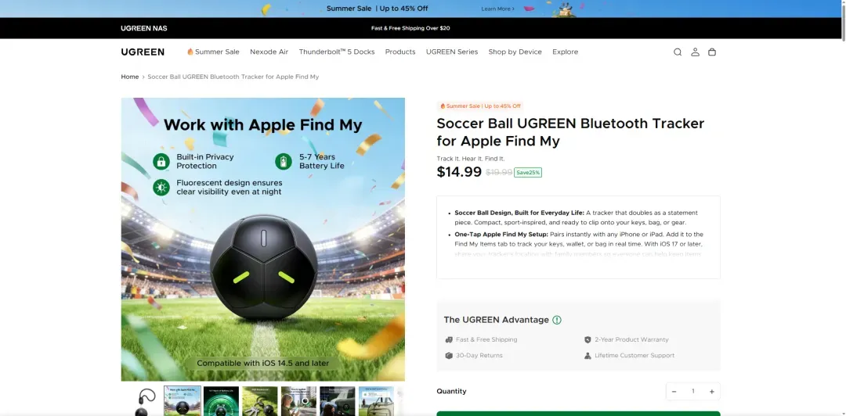
Task: Select the keys on grass thumbnail
Action: (x=260, y=401)
